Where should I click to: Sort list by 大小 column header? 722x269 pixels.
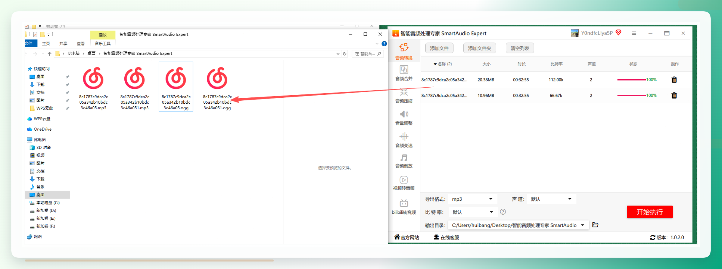point(486,64)
